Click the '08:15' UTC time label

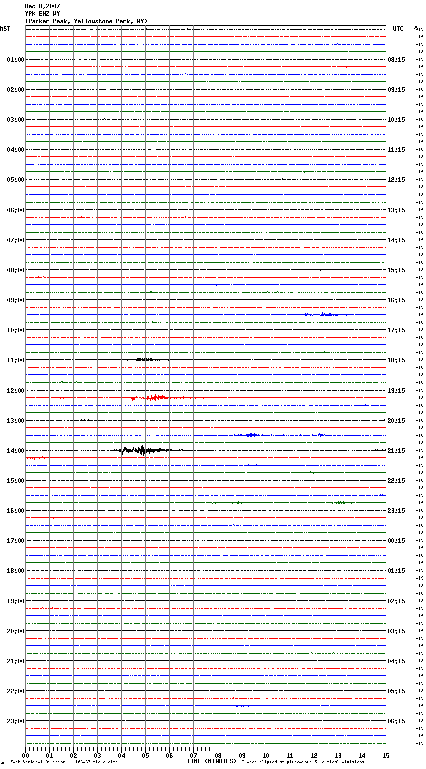396,60
